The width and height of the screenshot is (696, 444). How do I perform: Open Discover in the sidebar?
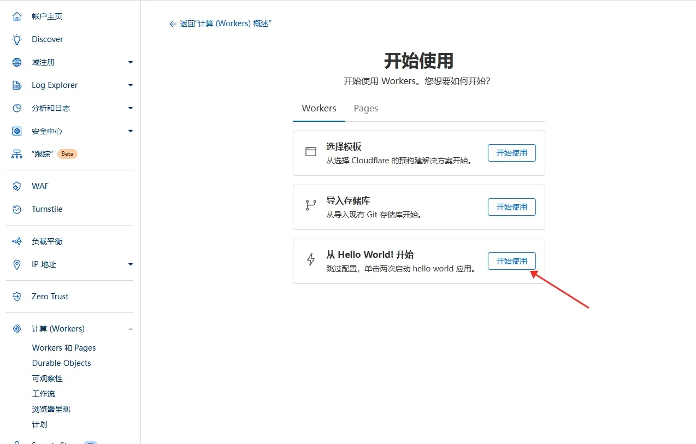tap(48, 39)
